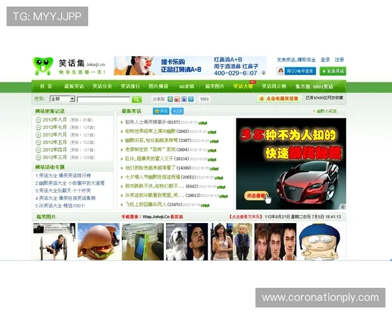Open joke 巨冷,超爆笑的雷人父子

pos(149,159)
